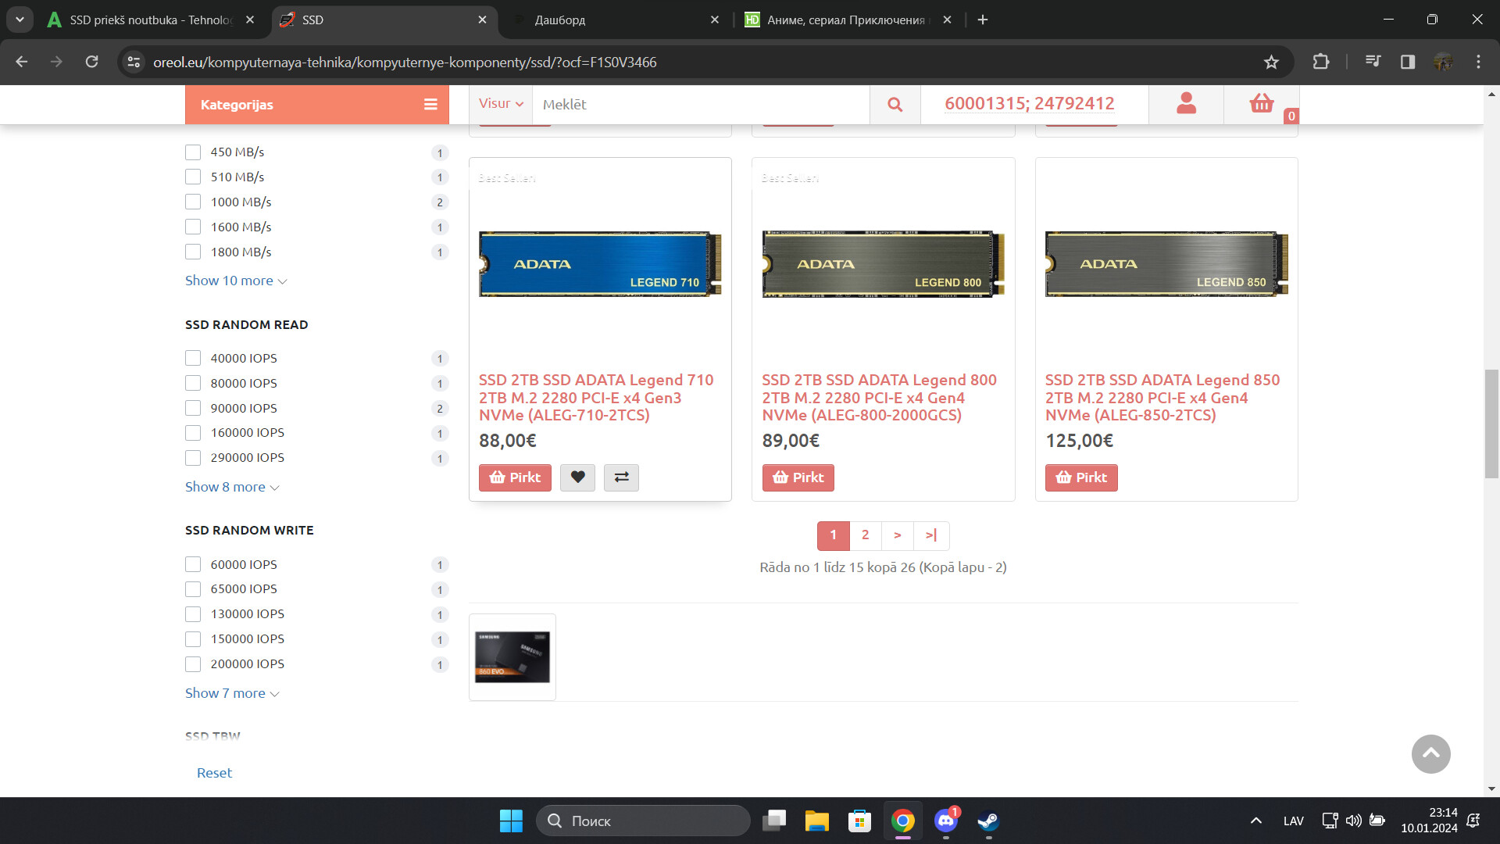
Task: Click the search magnifier icon
Action: tap(895, 105)
